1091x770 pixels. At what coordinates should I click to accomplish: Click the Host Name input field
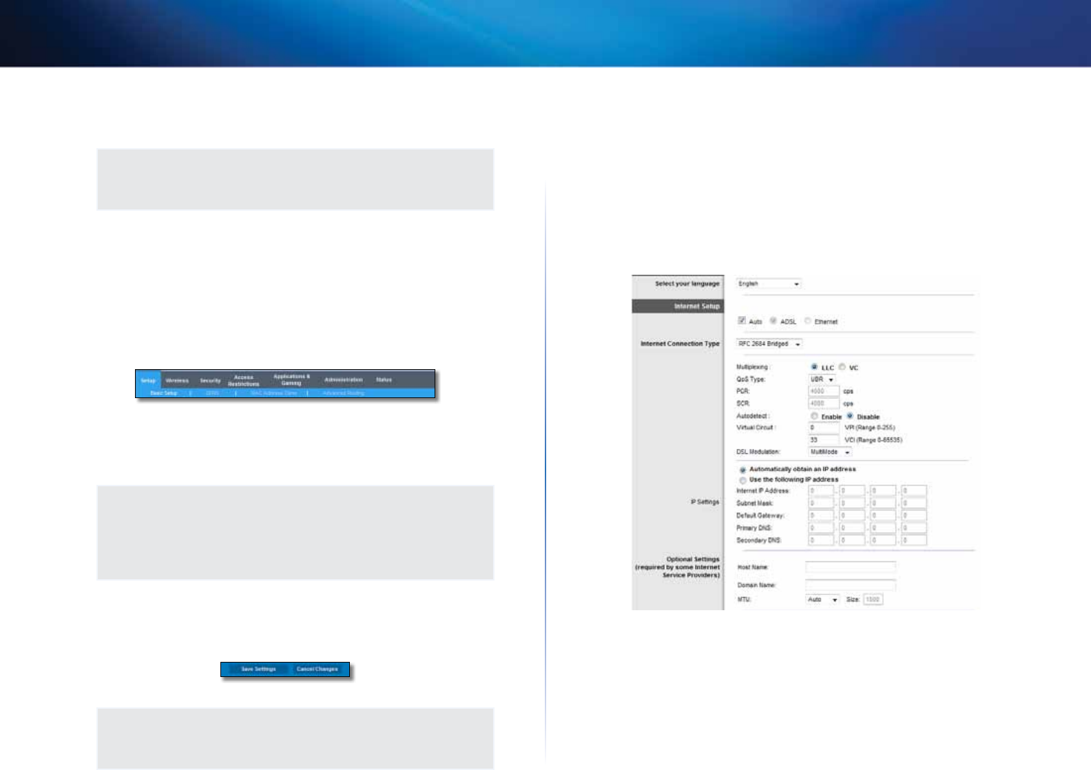tap(851, 568)
